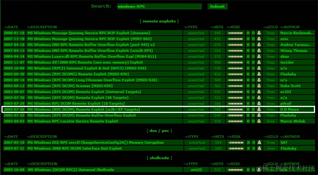Open the Message Queuing RPC BOF Exploit (MS07-065)
This screenshot has height=175, width=318.
(x=90, y=39)
